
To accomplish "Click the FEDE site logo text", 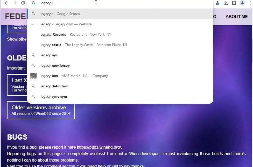I will pos(16,16).
